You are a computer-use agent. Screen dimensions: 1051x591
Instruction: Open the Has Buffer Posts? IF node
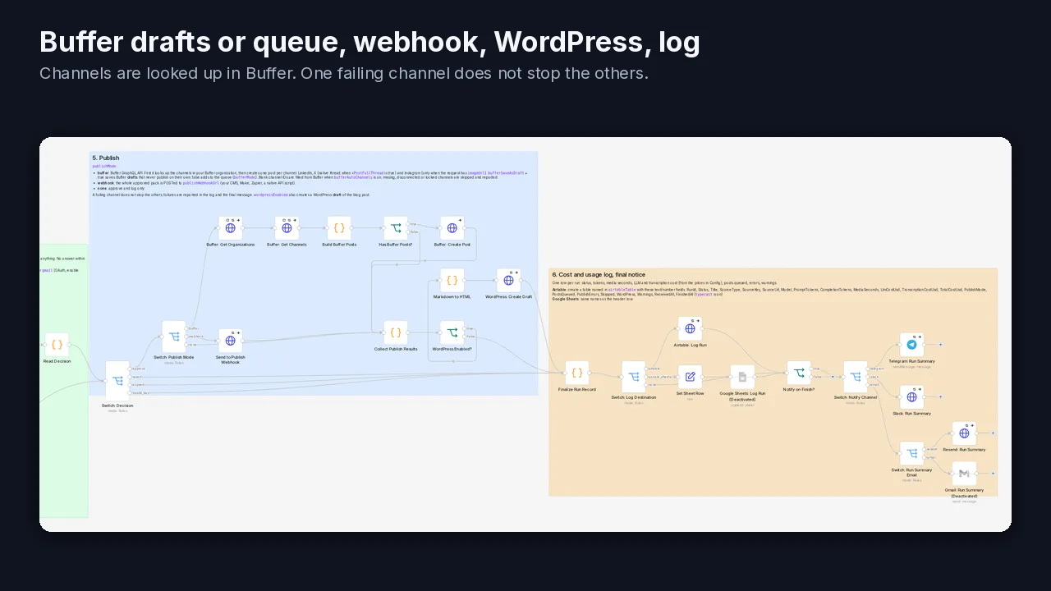pos(396,228)
